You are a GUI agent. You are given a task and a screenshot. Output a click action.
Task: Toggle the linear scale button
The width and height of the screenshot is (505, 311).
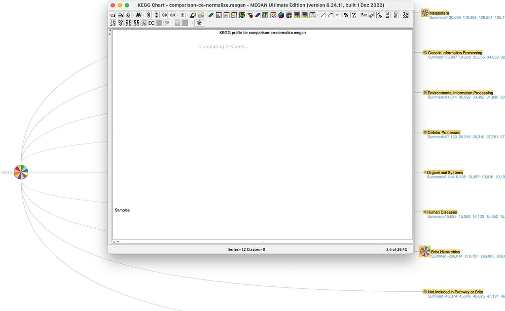pyautogui.click(x=323, y=15)
